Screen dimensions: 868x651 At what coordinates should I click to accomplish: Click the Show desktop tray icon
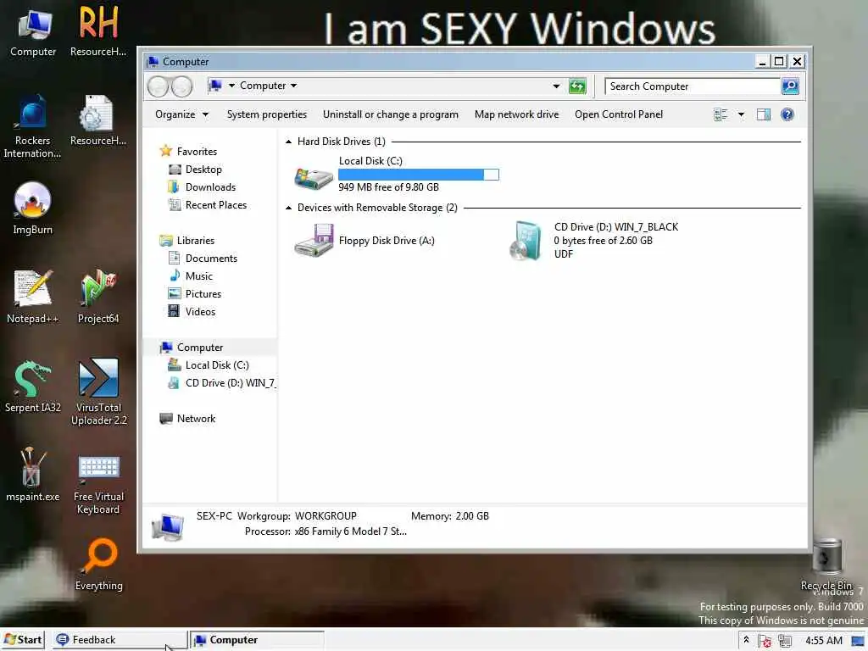858,641
